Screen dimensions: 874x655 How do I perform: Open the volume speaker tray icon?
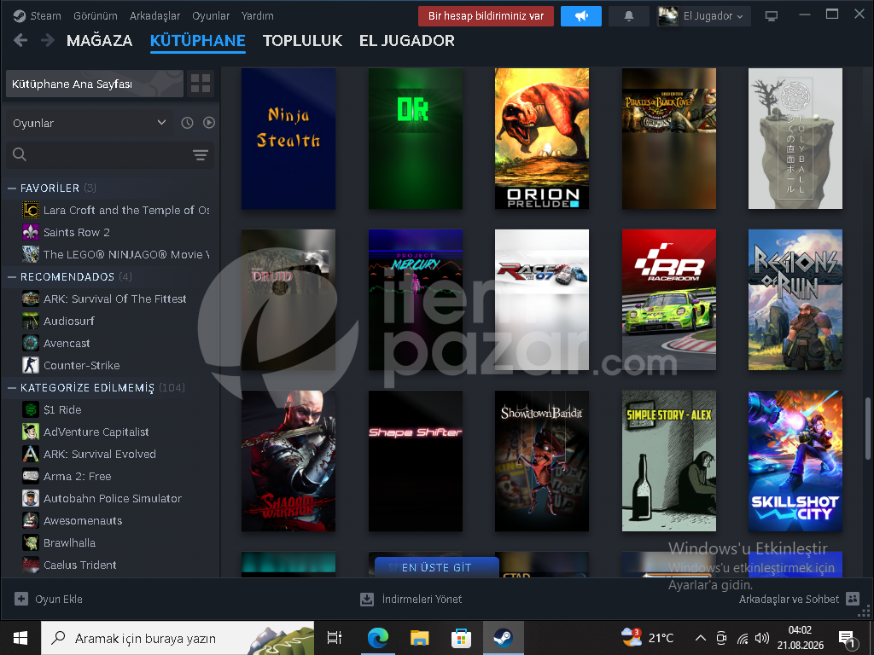[x=762, y=638]
